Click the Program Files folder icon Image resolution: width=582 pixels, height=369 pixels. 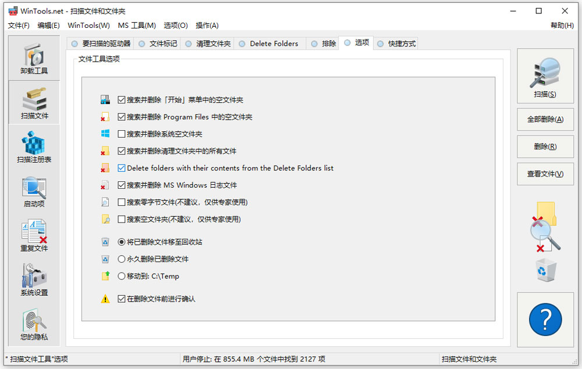[105, 117]
